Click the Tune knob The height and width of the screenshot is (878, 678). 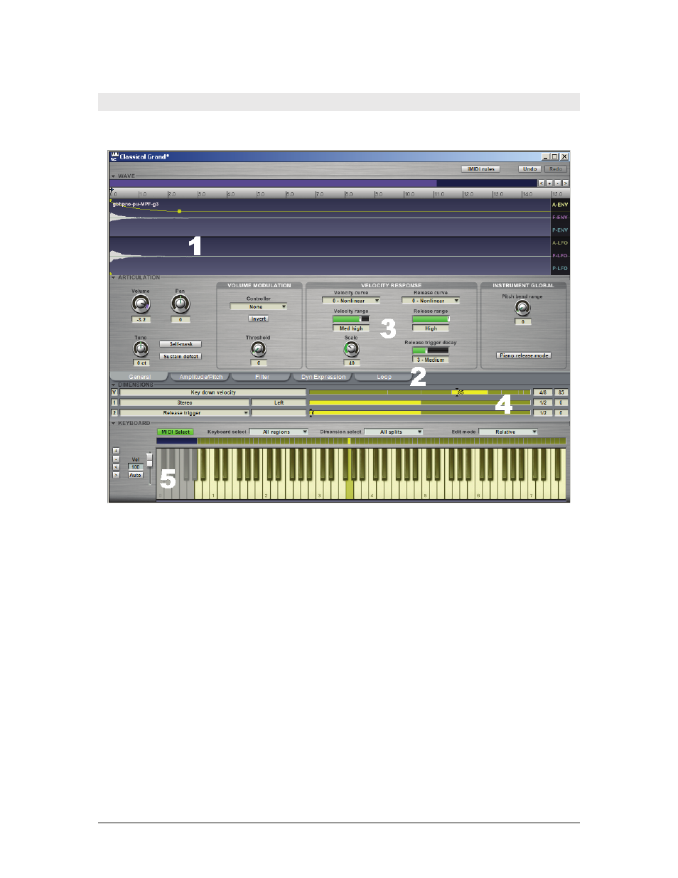click(141, 349)
